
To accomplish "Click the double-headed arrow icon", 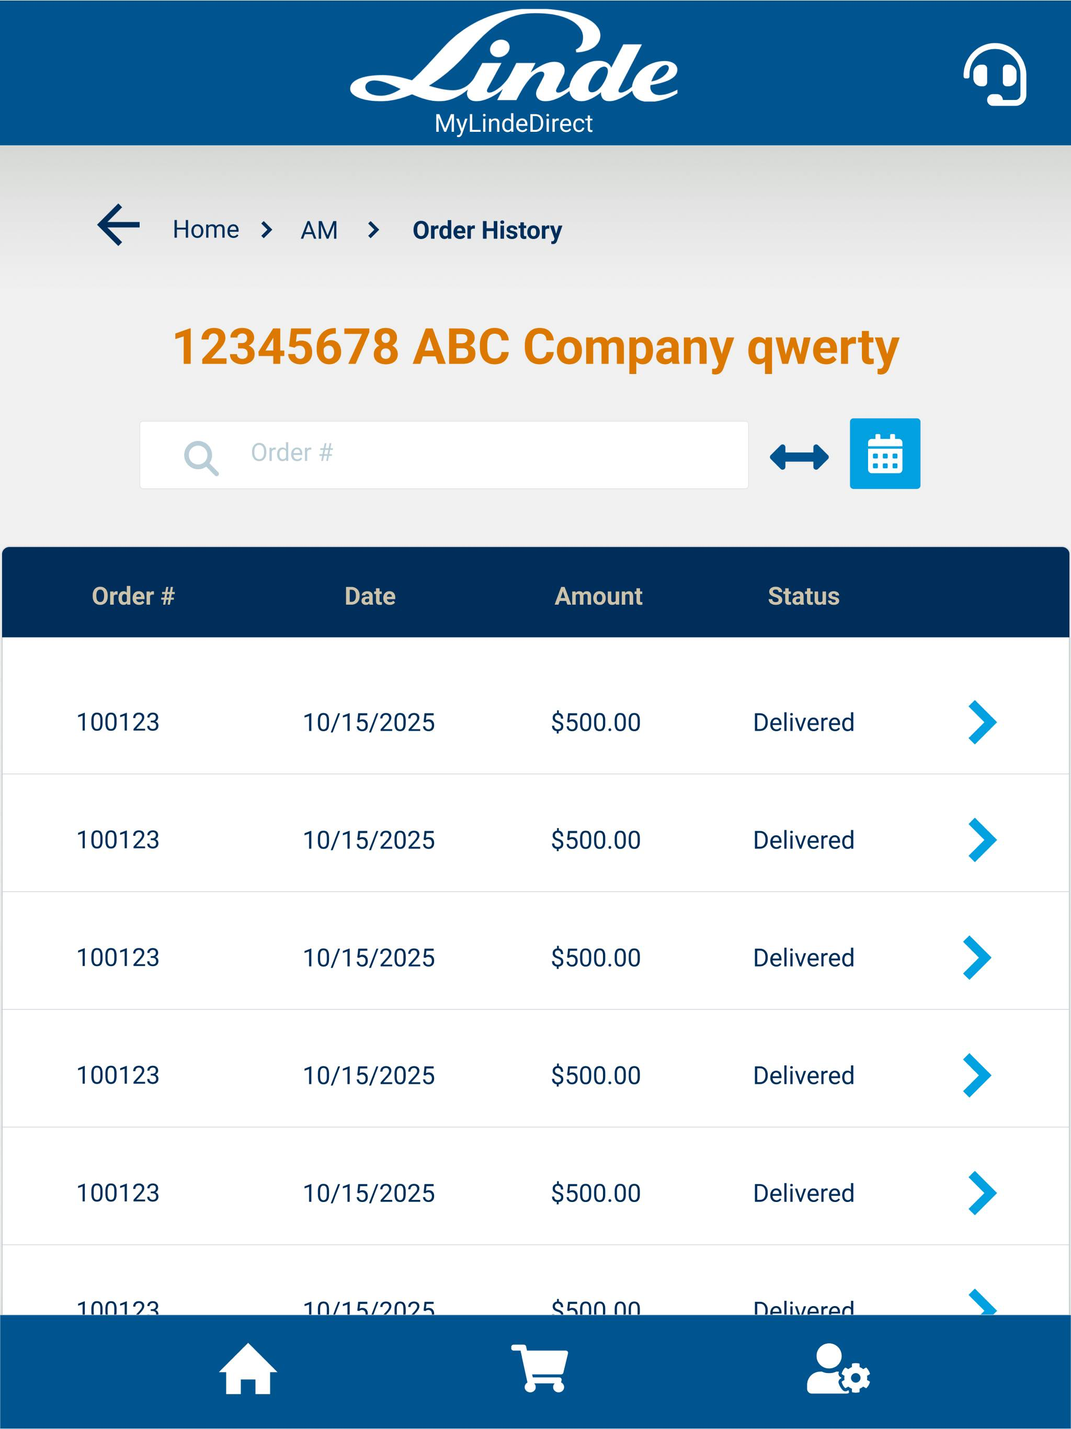I will [799, 457].
